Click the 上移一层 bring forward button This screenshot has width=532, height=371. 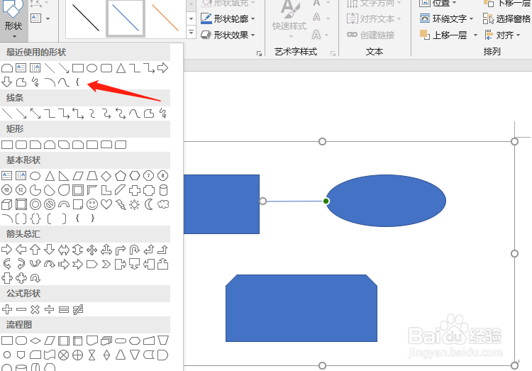pyautogui.click(x=445, y=35)
